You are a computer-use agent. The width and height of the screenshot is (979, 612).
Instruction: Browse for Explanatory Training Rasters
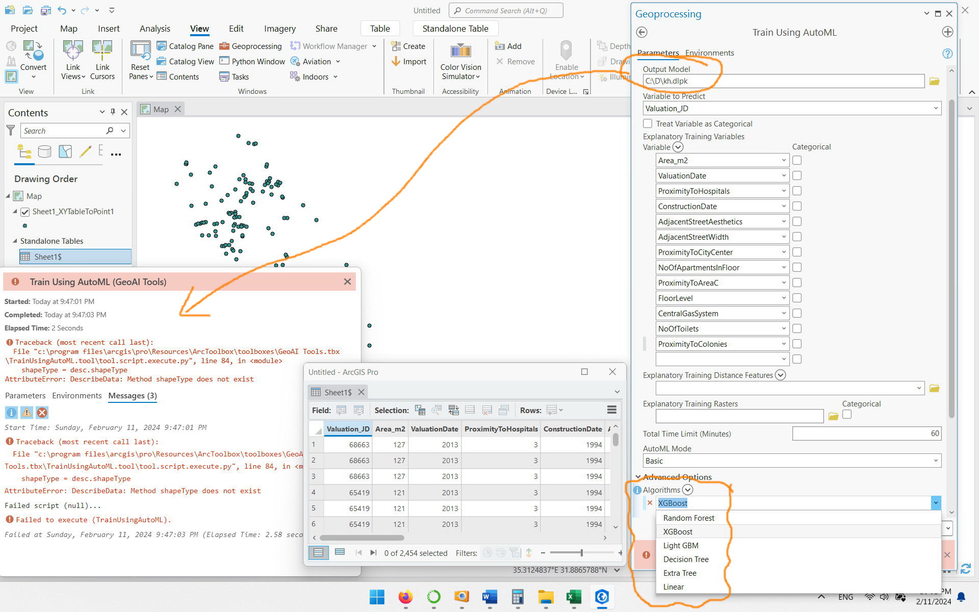[833, 416]
